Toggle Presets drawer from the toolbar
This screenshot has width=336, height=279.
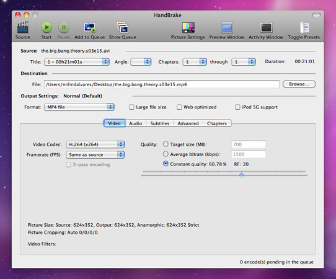click(x=304, y=27)
